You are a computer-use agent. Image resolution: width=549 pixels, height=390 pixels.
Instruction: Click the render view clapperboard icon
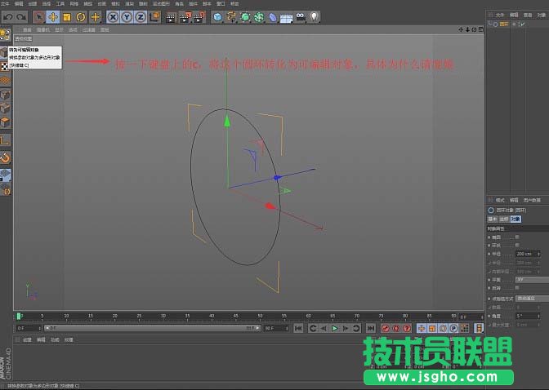tap(171, 17)
